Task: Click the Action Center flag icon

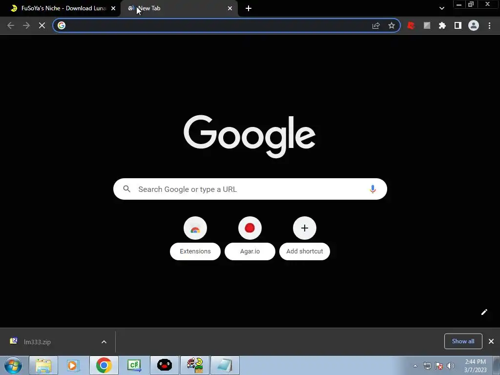Action: pyautogui.click(x=439, y=366)
